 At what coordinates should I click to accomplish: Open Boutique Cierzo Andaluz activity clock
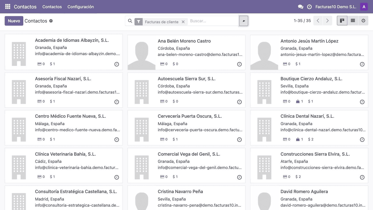[362, 102]
